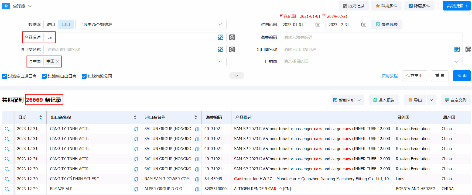The width and height of the screenshot is (472, 195).
Task: Open 智能分析 dropdown menu
Action: 347,100
